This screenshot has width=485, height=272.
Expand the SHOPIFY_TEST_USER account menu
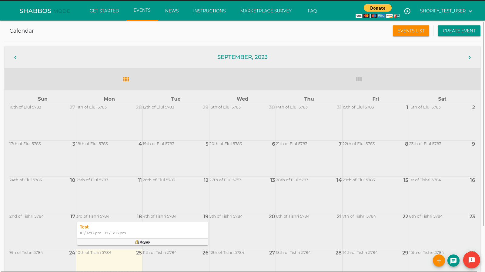[446, 11]
